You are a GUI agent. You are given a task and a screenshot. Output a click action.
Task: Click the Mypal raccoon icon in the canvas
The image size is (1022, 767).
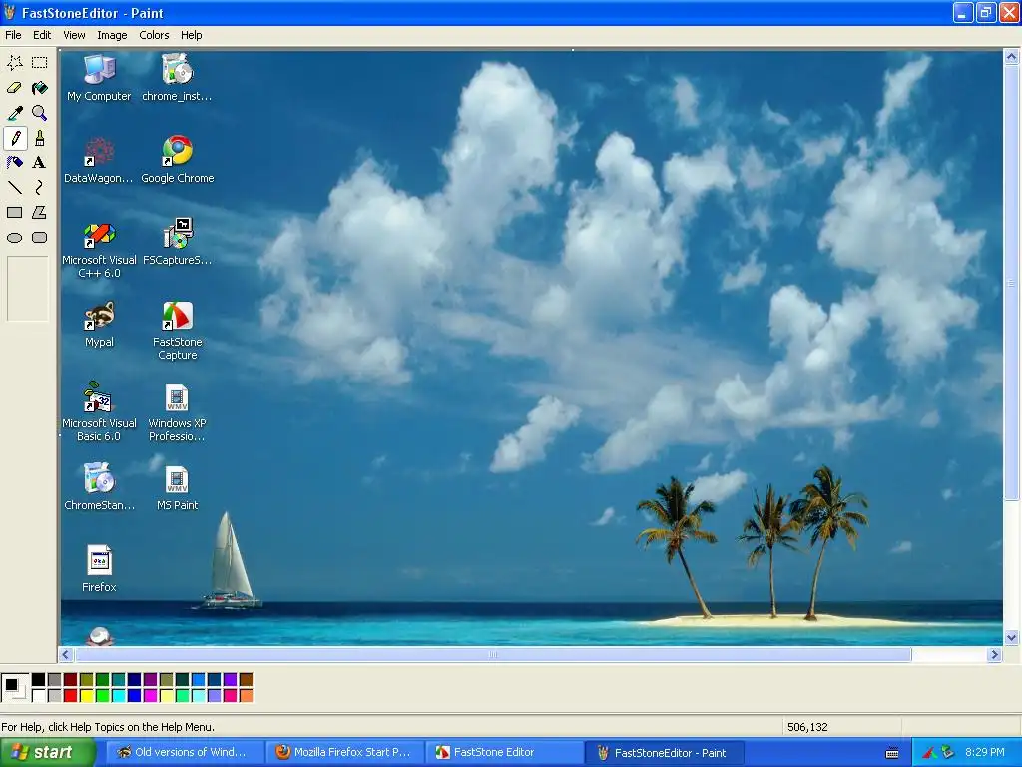coord(99,324)
